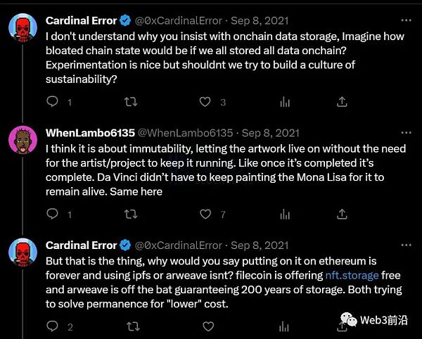The width and height of the screenshot is (422, 339).
Task: Reply to the tweet mentioning nft.storage
Action: pos(52,326)
